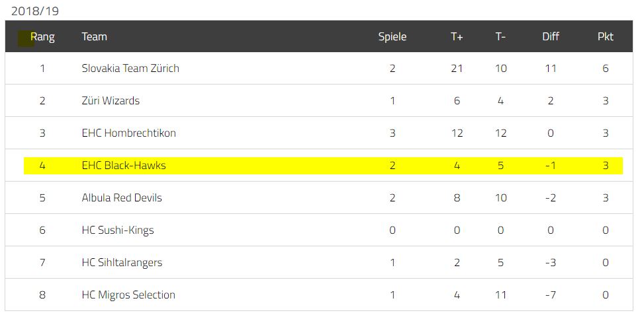The width and height of the screenshot is (640, 317).
Task: Click dark square beside Rang header
Action: [x=26, y=39]
